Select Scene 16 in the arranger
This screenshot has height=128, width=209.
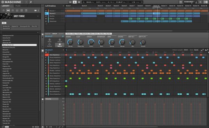coord(204,6)
